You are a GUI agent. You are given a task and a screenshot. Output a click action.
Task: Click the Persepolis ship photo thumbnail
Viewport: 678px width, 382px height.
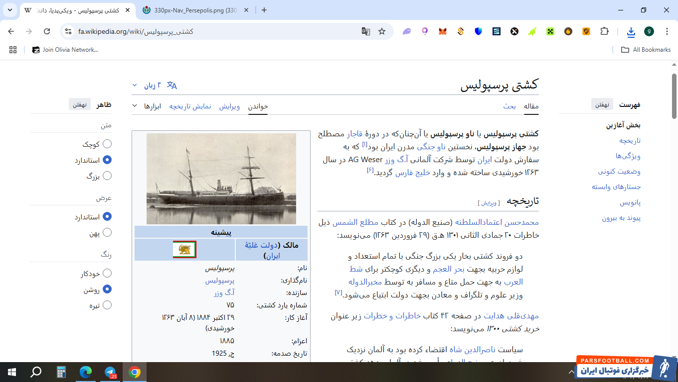[x=221, y=179]
